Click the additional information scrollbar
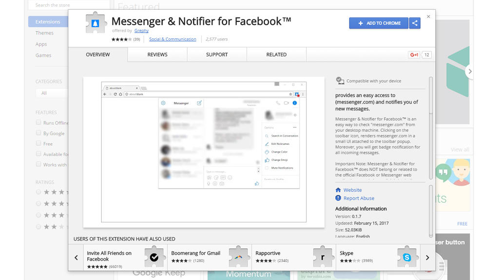 pos(431,211)
